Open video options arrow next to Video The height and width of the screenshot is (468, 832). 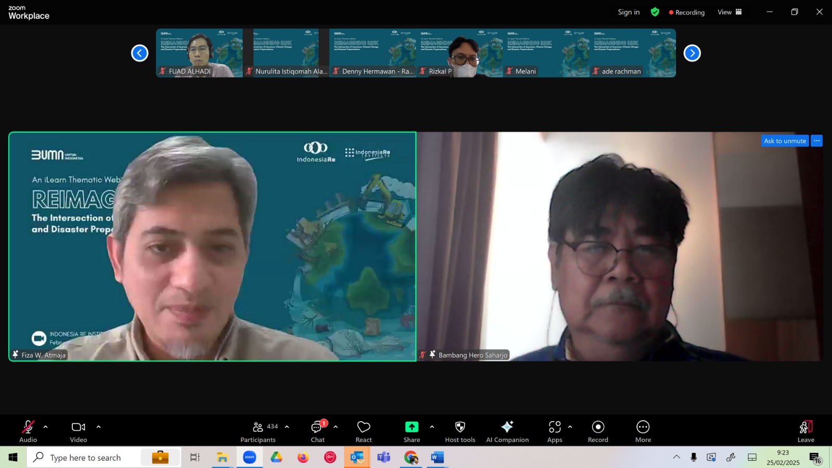[x=98, y=427]
